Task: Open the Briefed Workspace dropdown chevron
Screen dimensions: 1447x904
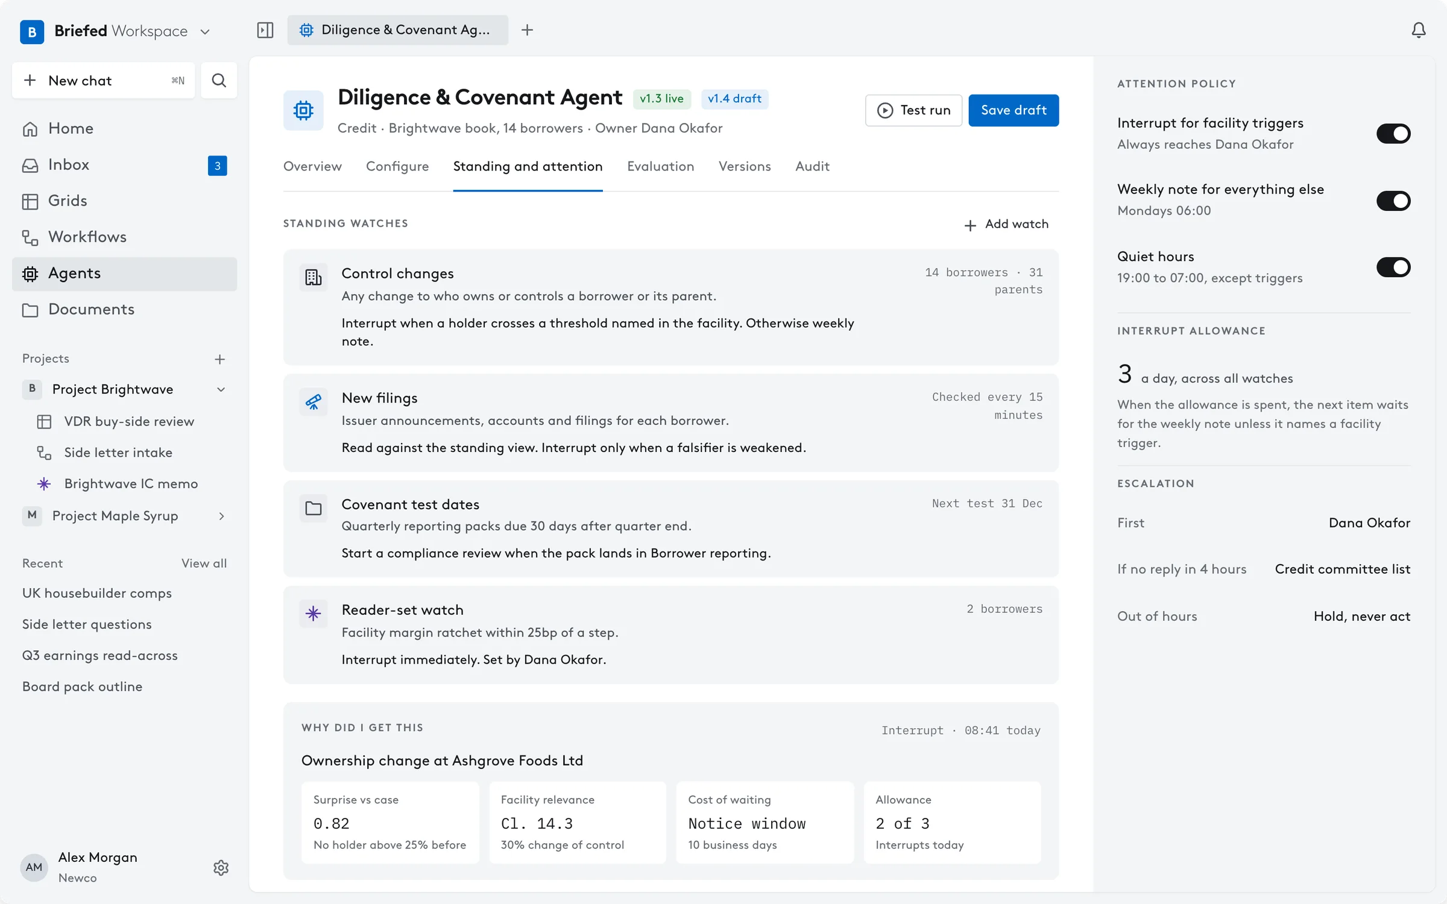Action: (x=205, y=31)
